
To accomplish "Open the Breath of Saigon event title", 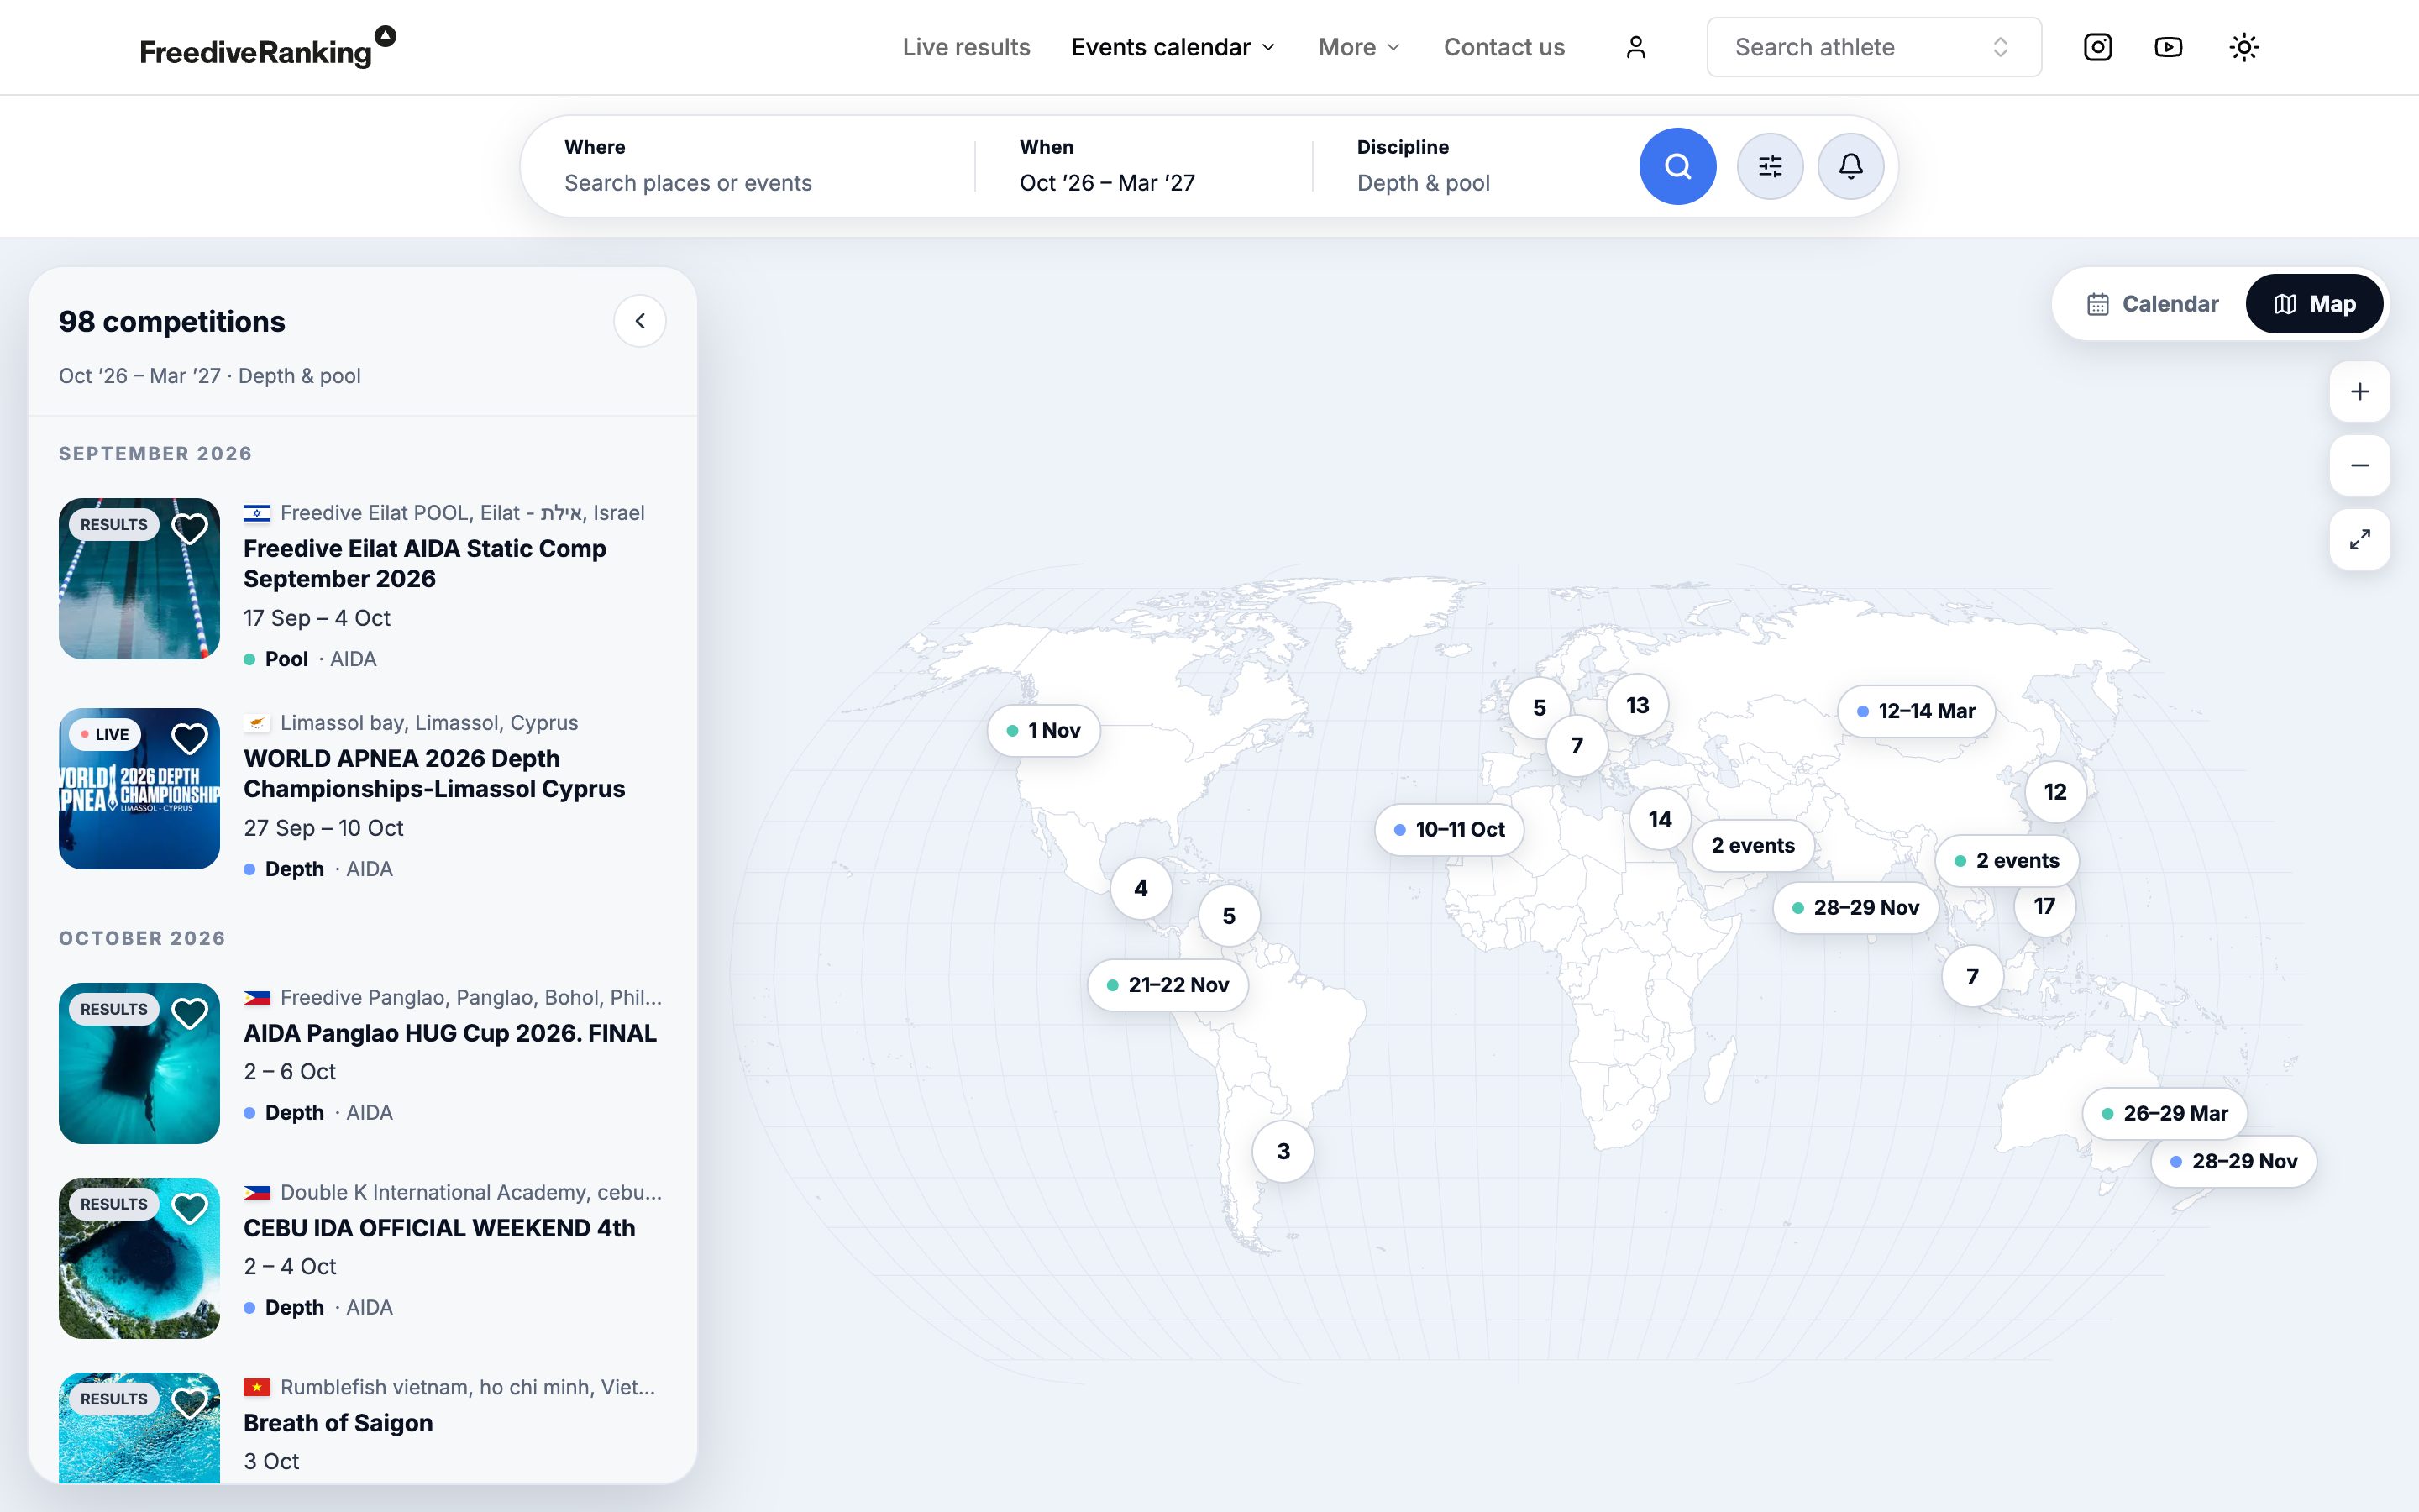I will coord(338,1423).
